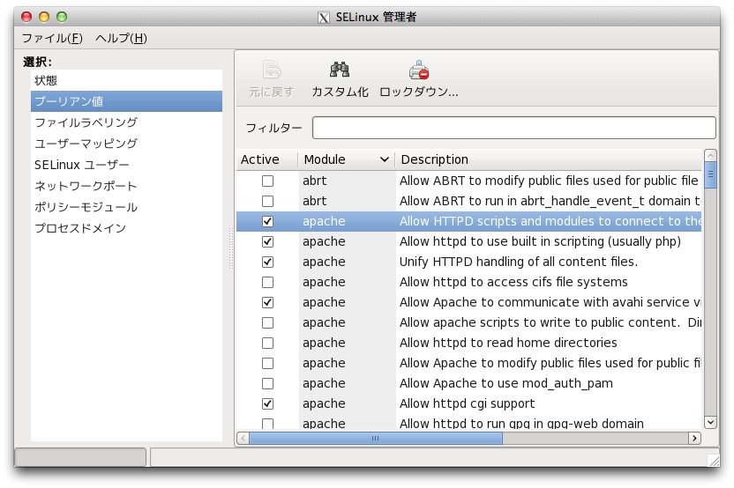Uncheck httpd cgi support checkbox
The image size is (734, 488).
point(268,403)
